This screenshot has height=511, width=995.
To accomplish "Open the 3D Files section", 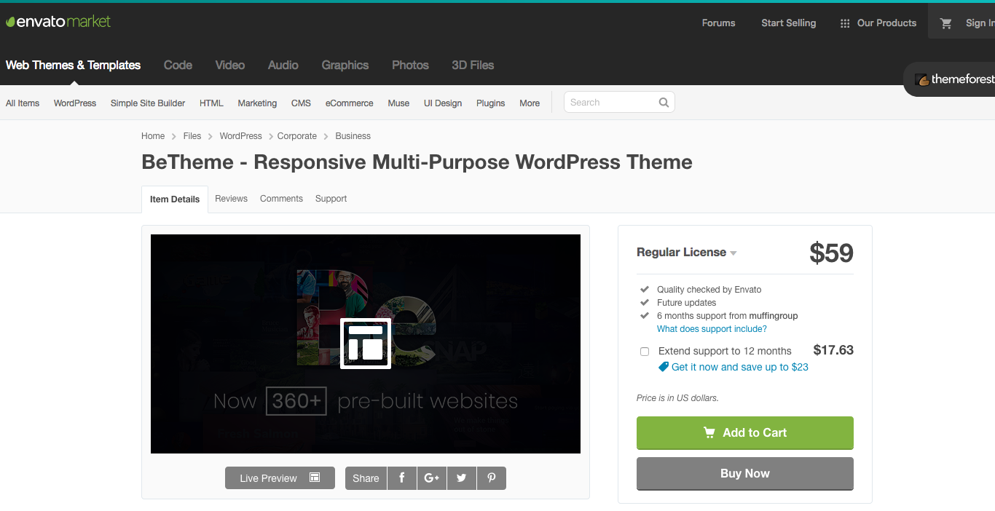I will [x=473, y=66].
